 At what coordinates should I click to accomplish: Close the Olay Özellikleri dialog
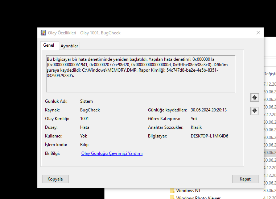click(x=258, y=33)
